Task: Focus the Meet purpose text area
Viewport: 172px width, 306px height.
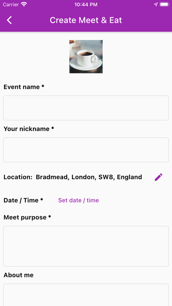Action: (x=86, y=246)
